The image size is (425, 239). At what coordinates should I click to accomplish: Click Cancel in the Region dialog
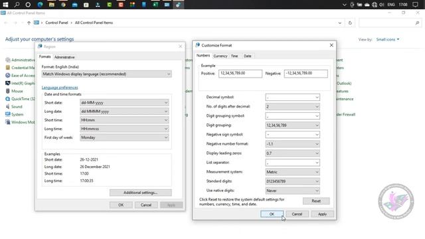click(146, 205)
